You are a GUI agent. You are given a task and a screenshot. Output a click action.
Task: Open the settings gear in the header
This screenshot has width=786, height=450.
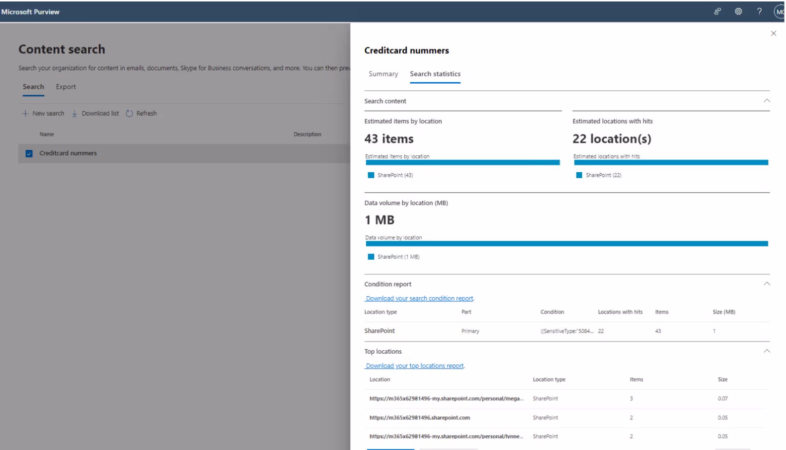point(738,11)
